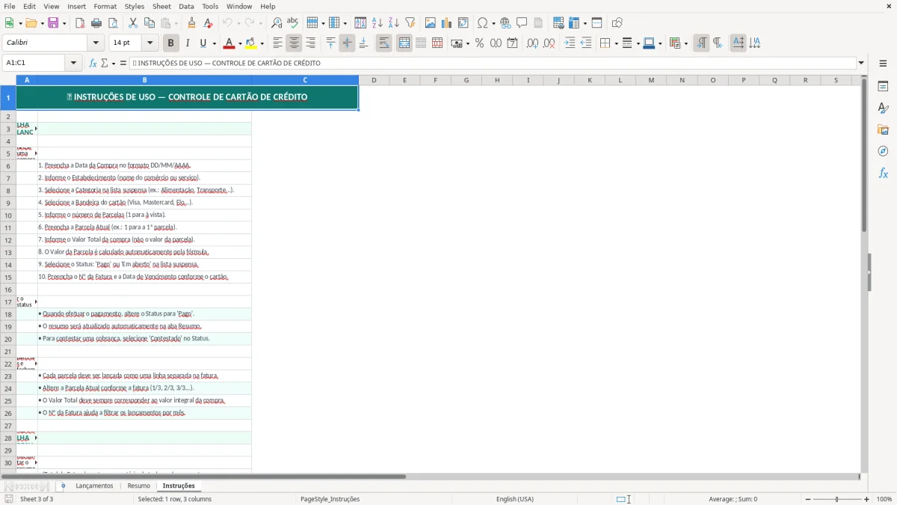Open the Format menu

click(105, 6)
